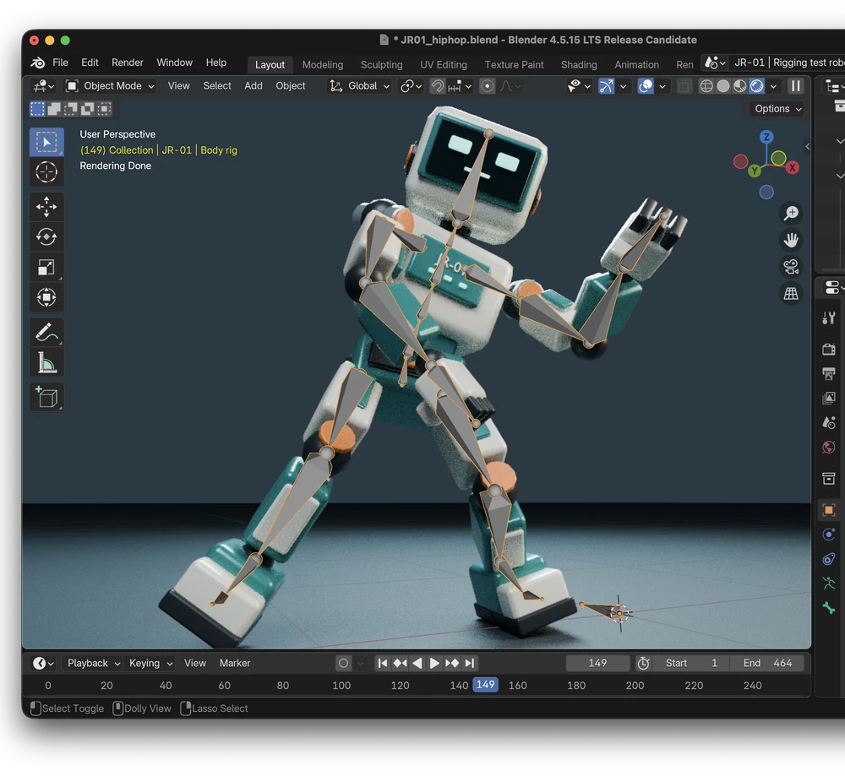Open the Render menu
The height and width of the screenshot is (776, 845).
pyautogui.click(x=128, y=62)
